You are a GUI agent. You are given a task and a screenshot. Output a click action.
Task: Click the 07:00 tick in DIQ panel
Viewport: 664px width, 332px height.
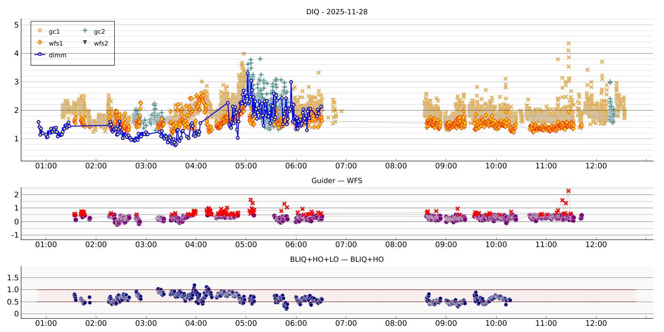pyautogui.click(x=346, y=166)
